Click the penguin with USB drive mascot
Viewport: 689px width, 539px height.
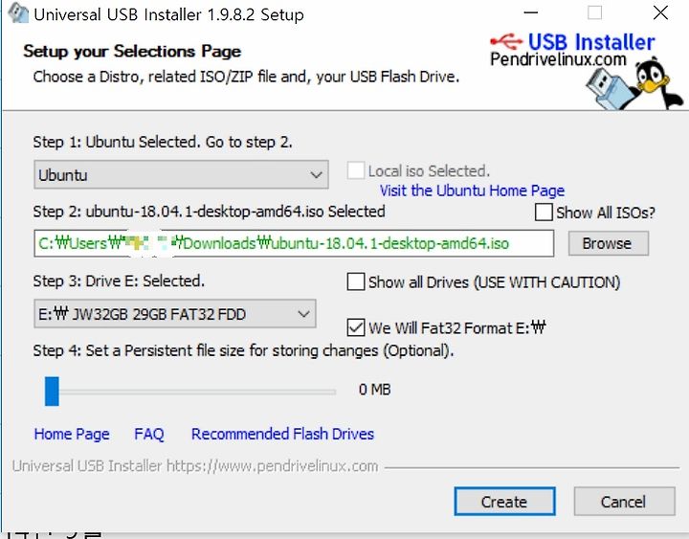[634, 84]
